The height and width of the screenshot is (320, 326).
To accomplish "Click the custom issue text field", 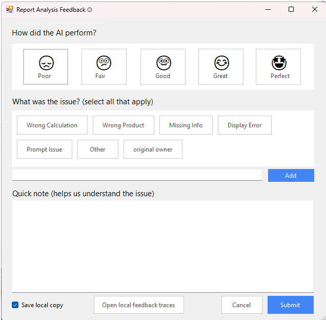I will [x=137, y=175].
